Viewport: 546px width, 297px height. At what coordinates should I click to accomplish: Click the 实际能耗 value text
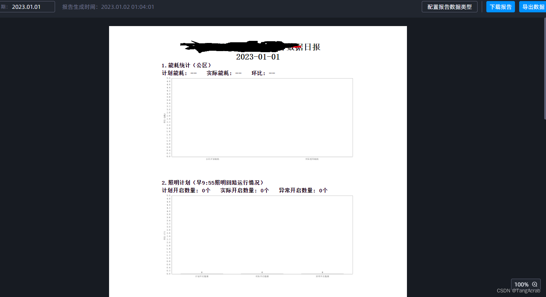[x=224, y=73]
